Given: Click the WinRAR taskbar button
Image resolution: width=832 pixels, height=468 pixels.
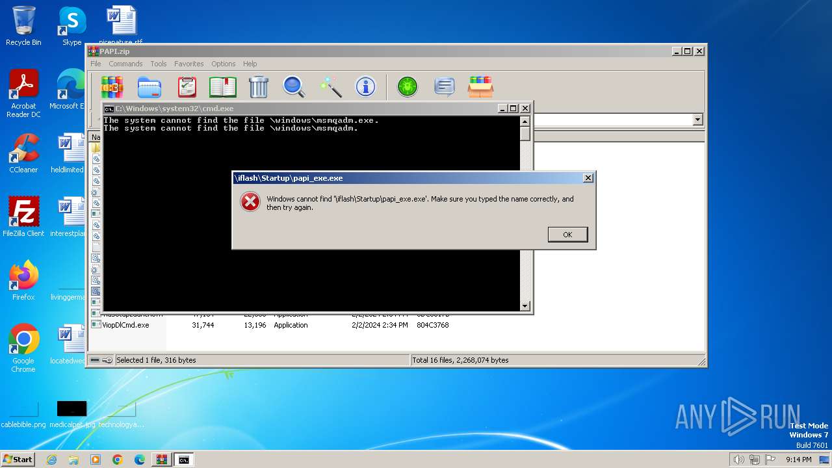Looking at the screenshot, I should pos(161,460).
